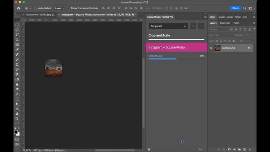Open plugin settings gear icon
Image resolution: width=270 pixels, height=152 pixels.
click(x=149, y=149)
